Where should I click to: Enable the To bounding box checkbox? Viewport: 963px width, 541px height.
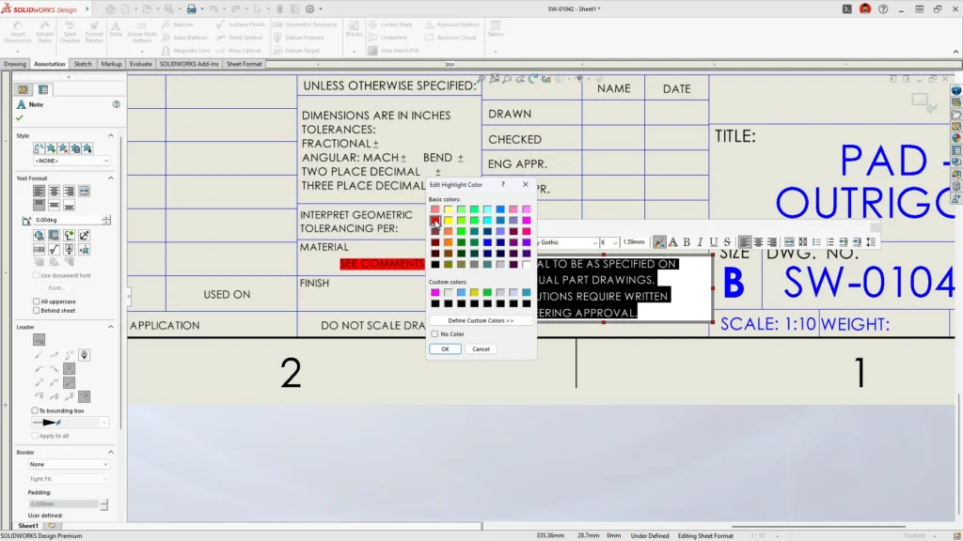[37, 410]
